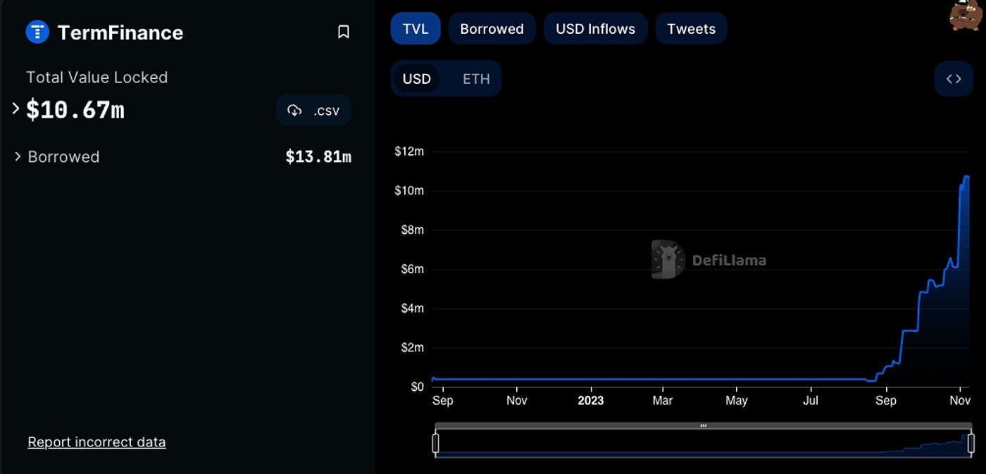Click the cloud download icon in .csv button
The height and width of the screenshot is (474, 986).
(294, 110)
